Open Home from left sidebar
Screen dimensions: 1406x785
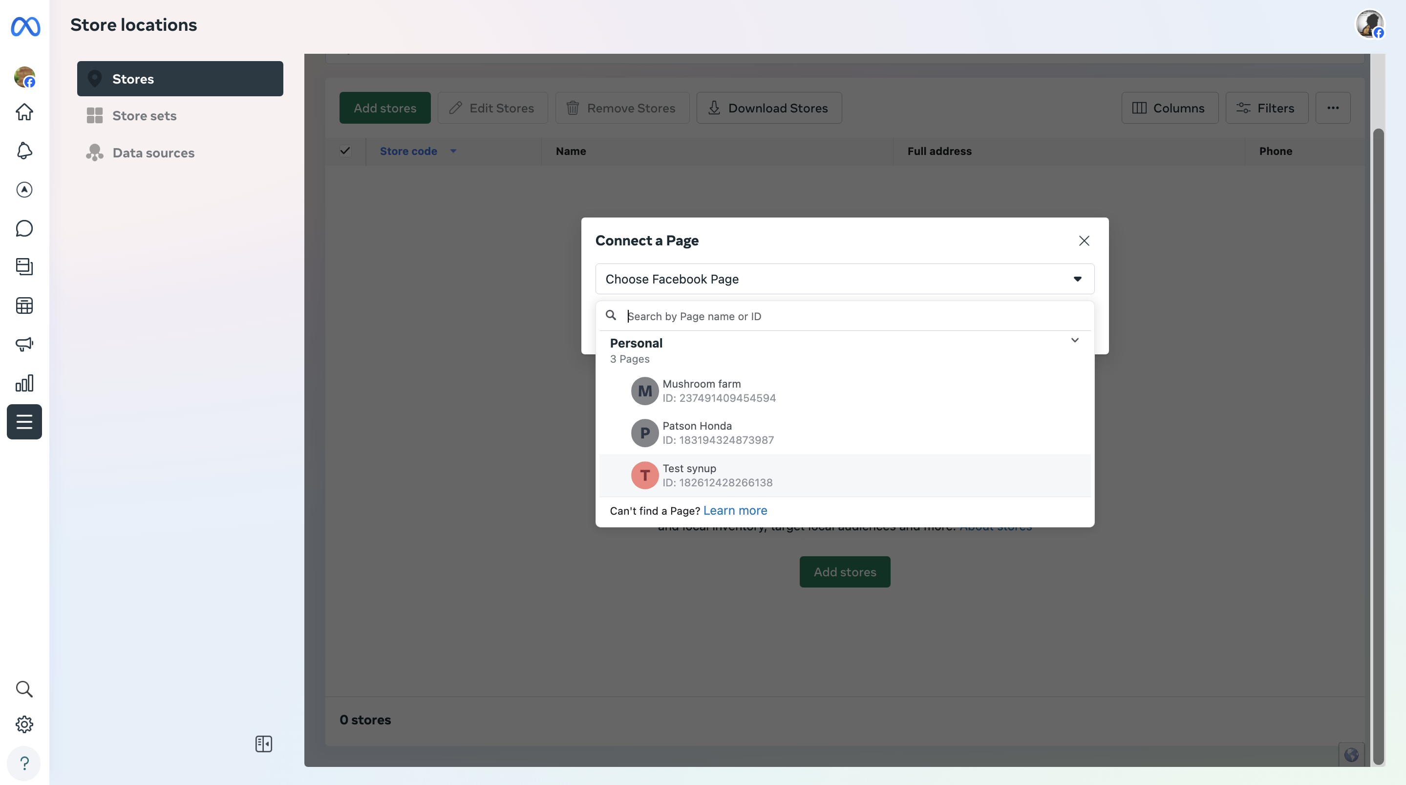point(24,112)
